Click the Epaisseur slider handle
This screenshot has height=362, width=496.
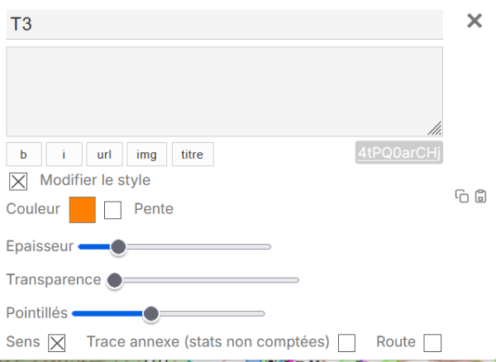(x=118, y=246)
